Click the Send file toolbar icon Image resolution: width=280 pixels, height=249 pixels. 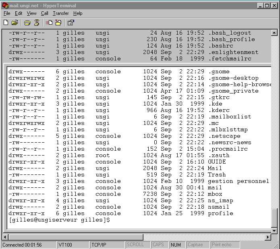pos(49,23)
